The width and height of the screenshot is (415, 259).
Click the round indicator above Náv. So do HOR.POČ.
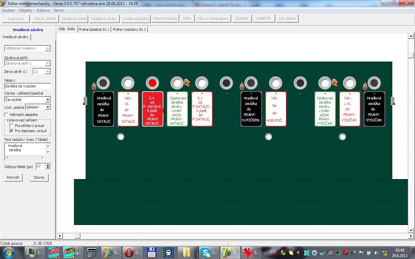click(x=276, y=83)
